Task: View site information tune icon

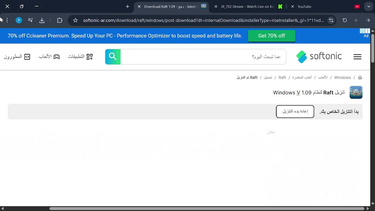Action: [x=331, y=20]
